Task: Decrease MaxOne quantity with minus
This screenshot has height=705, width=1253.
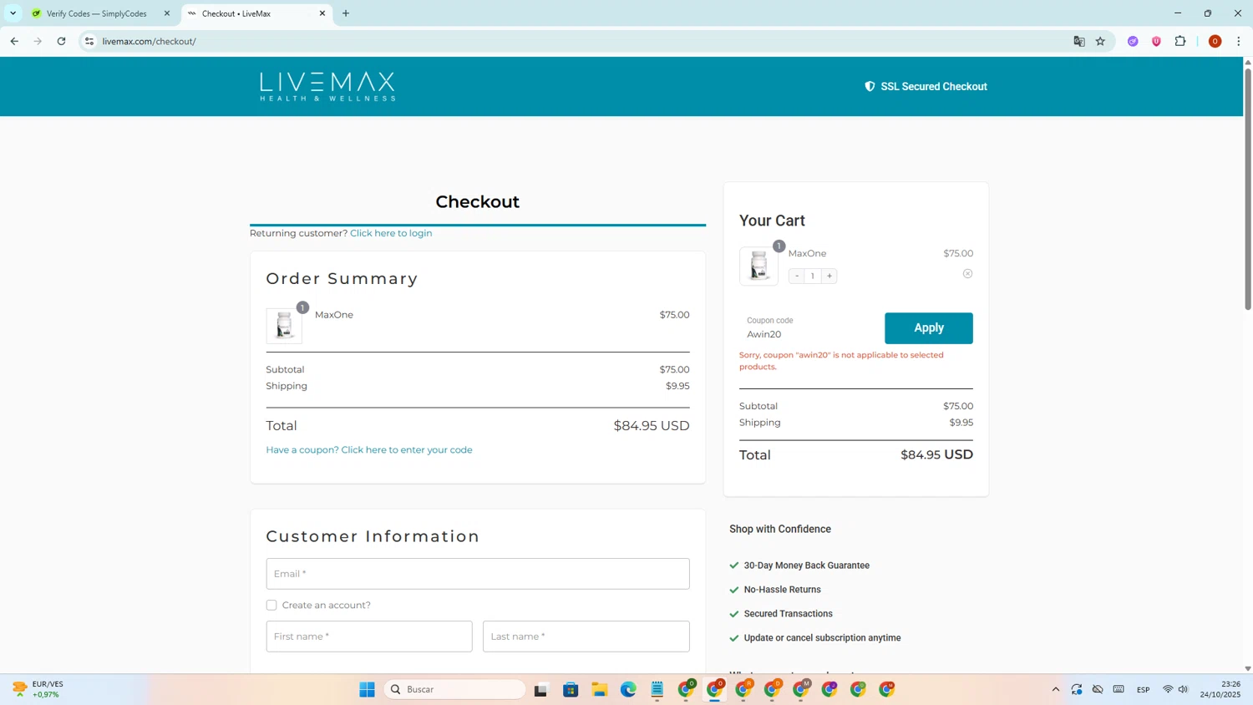Action: click(797, 276)
